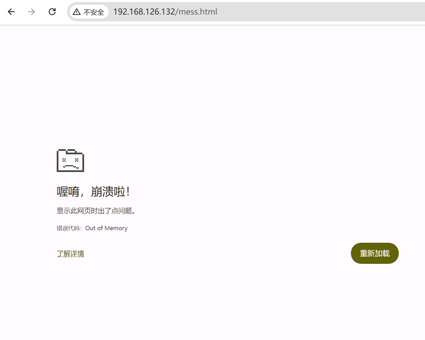Go back using the back arrow
The image size is (425, 340).
[x=11, y=12]
